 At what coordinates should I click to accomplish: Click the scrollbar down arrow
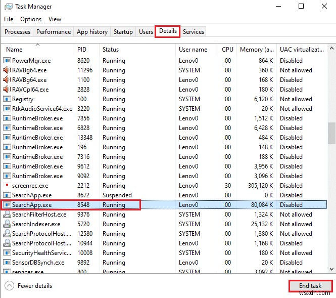pos(331,269)
